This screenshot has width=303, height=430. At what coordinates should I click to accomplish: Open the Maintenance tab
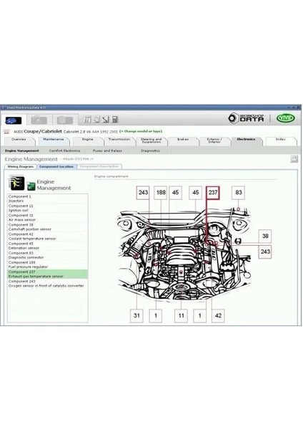pyautogui.click(x=54, y=140)
